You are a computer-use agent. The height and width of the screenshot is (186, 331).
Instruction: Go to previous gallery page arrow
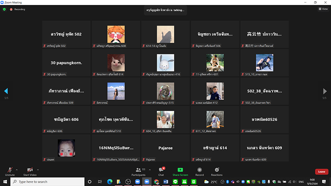click(x=6, y=91)
